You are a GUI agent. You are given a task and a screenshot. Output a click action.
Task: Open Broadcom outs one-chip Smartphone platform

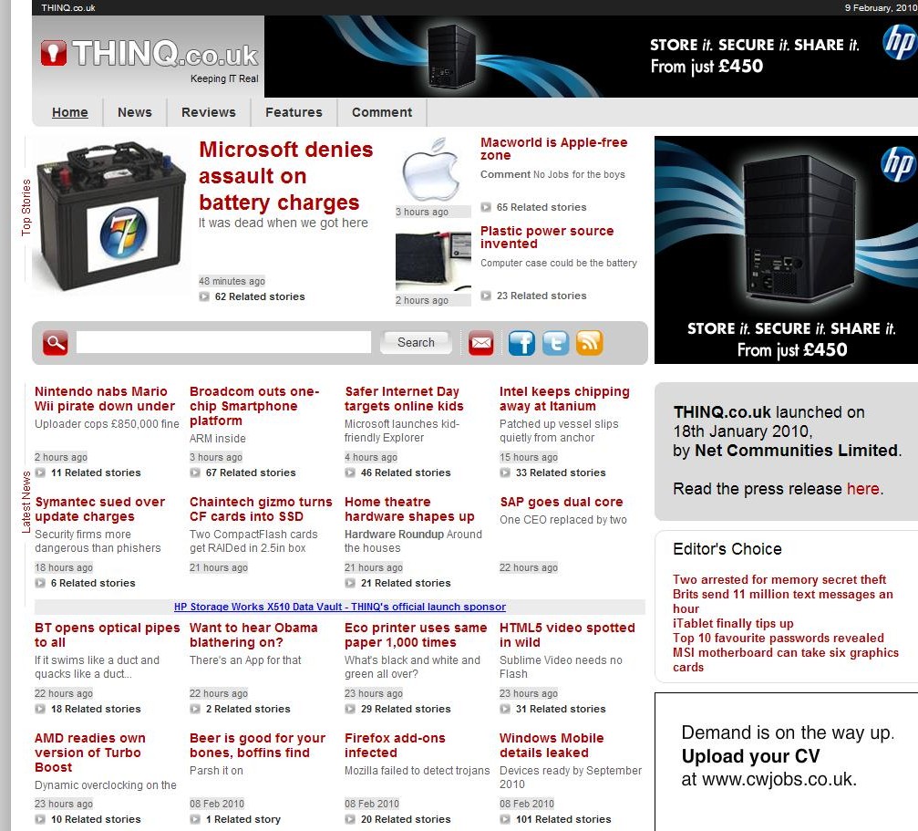[x=254, y=406]
